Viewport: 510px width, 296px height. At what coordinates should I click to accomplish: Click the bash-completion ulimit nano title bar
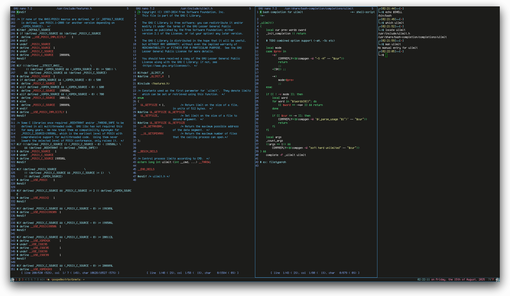tap(319, 8)
